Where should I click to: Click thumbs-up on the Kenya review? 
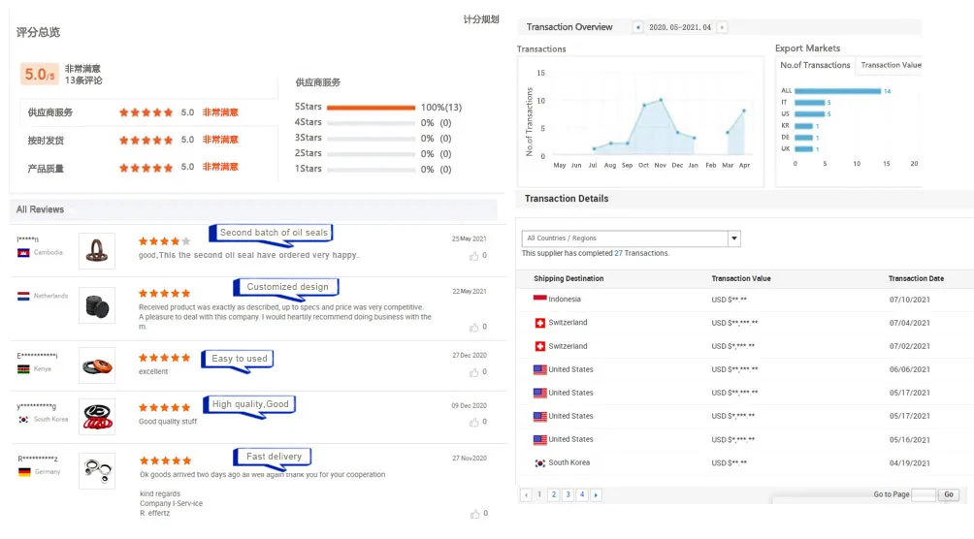[473, 371]
